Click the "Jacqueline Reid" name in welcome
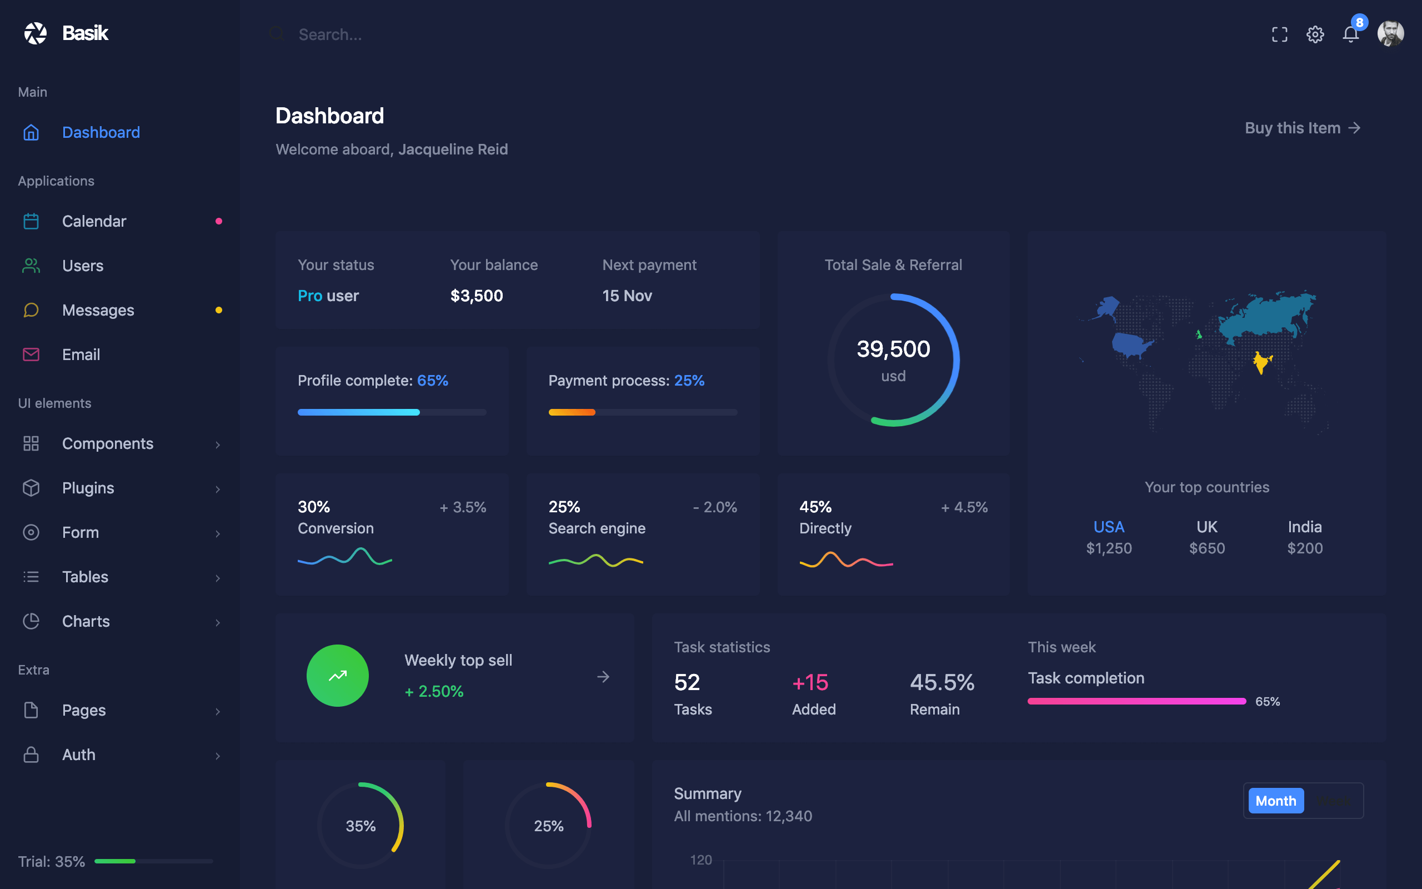Viewport: 1422px width, 889px height. click(453, 149)
